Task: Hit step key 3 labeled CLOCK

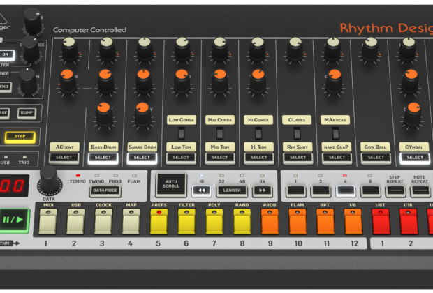Action: click(103, 222)
